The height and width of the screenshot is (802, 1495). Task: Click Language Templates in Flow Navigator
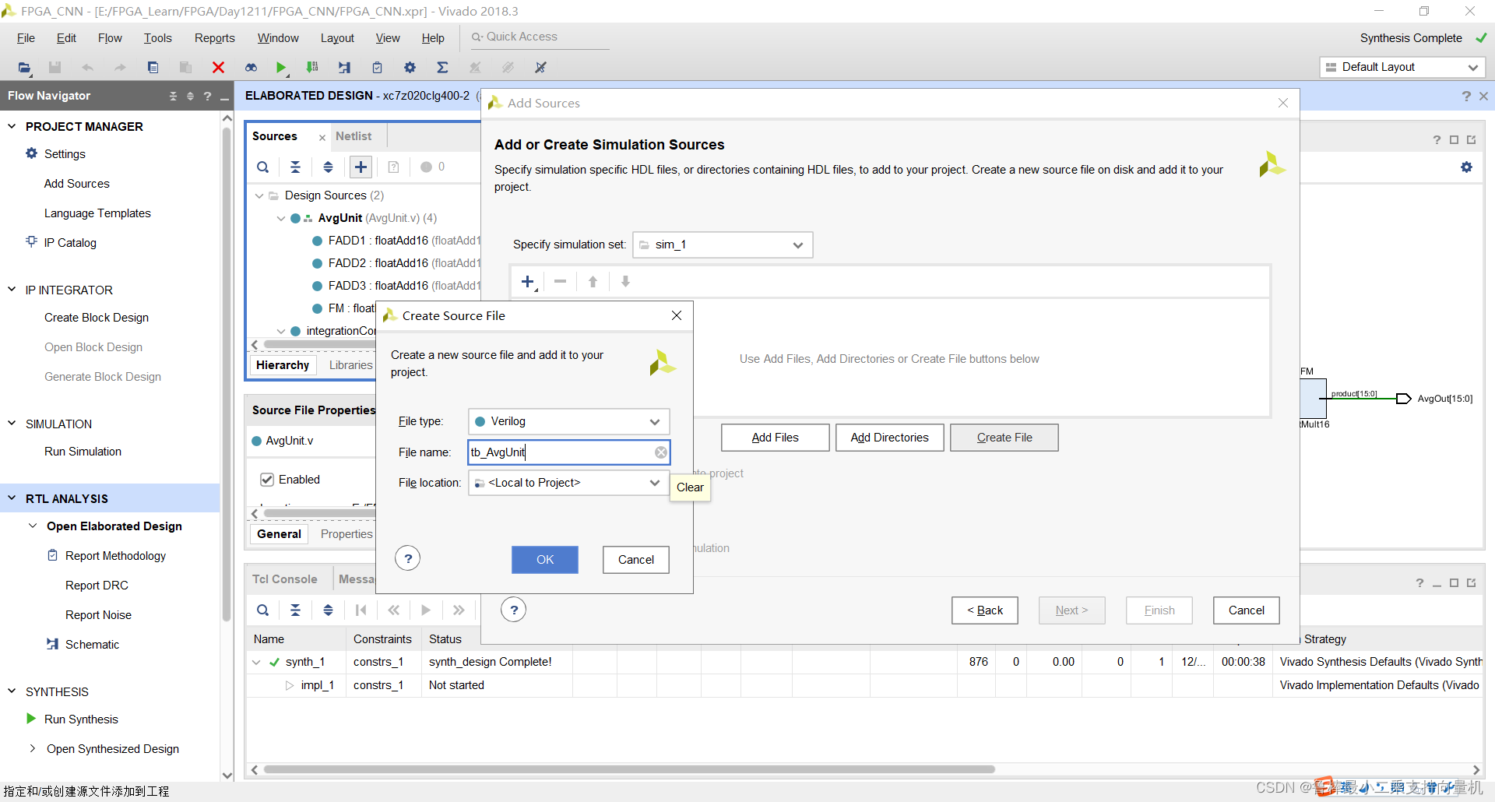[x=97, y=213]
